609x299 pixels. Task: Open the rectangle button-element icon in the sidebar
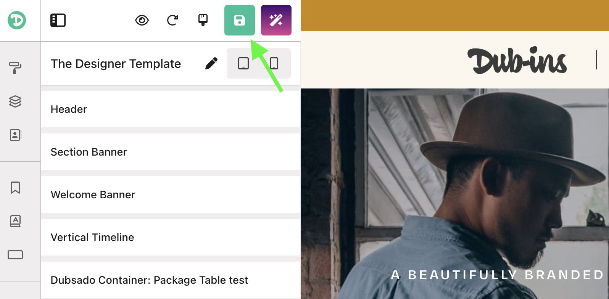click(x=15, y=255)
